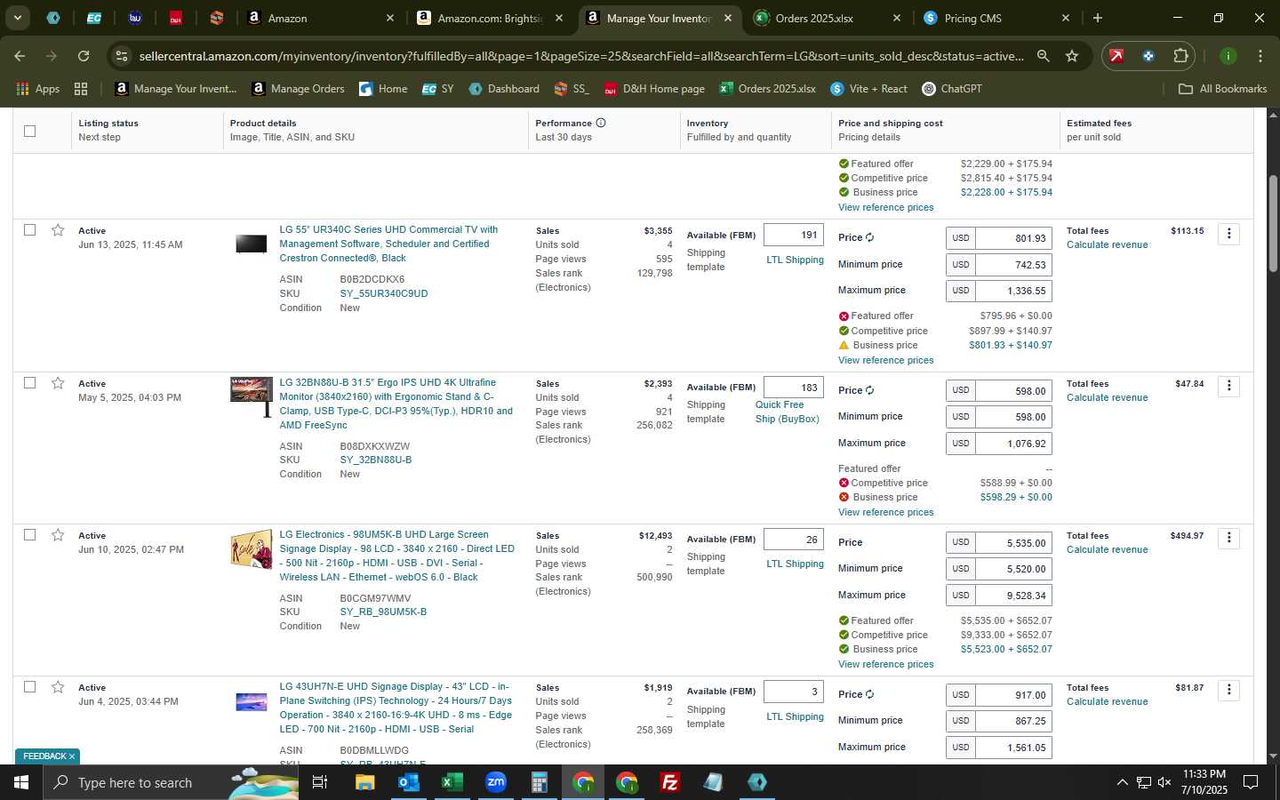The width and height of the screenshot is (1280, 800).
Task: Open Task View on the taskbar
Action: pyautogui.click(x=319, y=782)
